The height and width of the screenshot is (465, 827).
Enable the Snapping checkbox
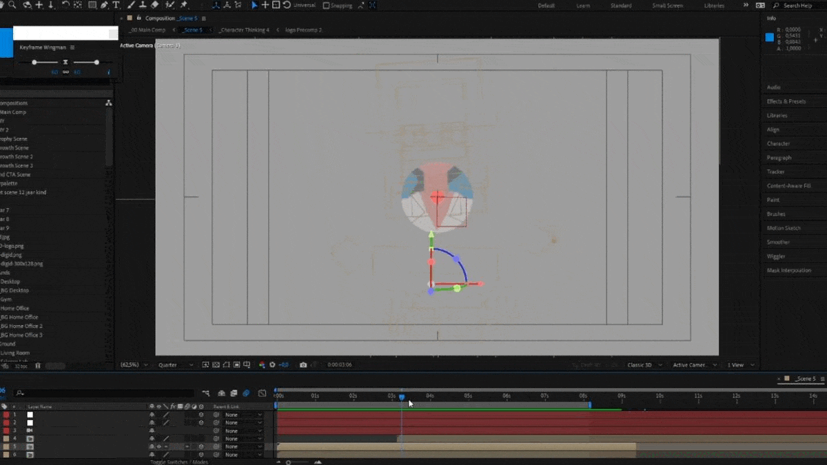click(327, 6)
